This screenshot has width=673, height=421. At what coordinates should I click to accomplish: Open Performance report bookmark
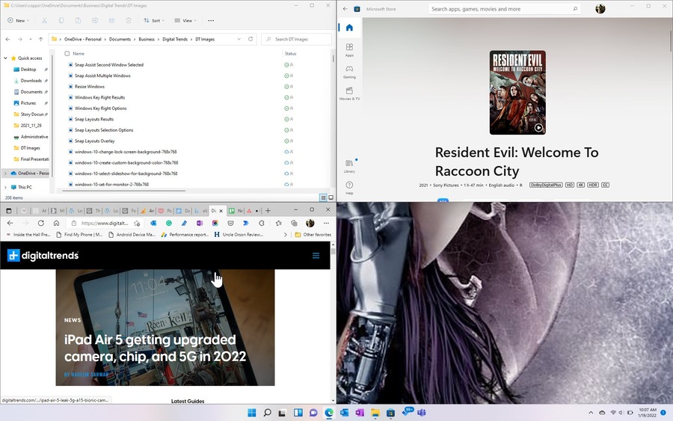click(185, 235)
